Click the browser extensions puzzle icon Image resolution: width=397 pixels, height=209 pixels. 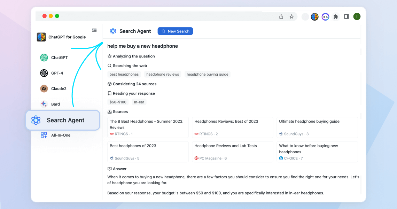(x=336, y=16)
